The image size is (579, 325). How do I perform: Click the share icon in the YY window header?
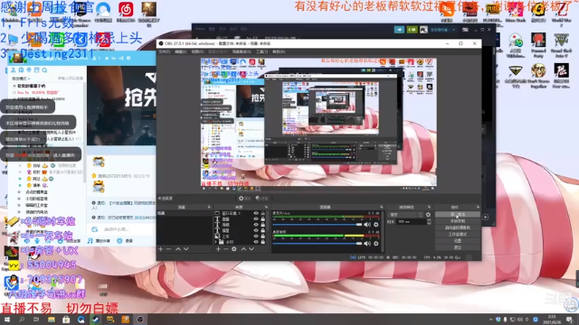coord(121,58)
